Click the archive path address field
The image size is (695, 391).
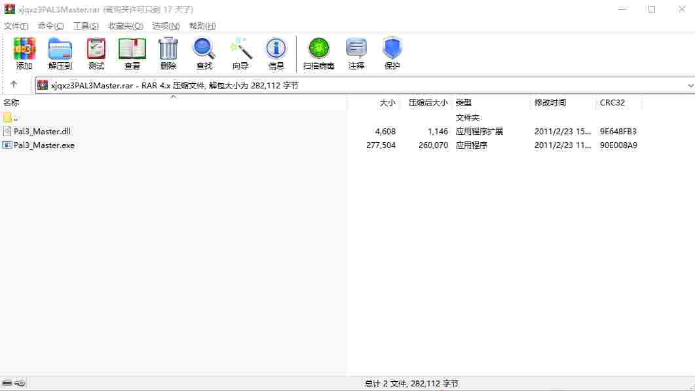(x=364, y=85)
